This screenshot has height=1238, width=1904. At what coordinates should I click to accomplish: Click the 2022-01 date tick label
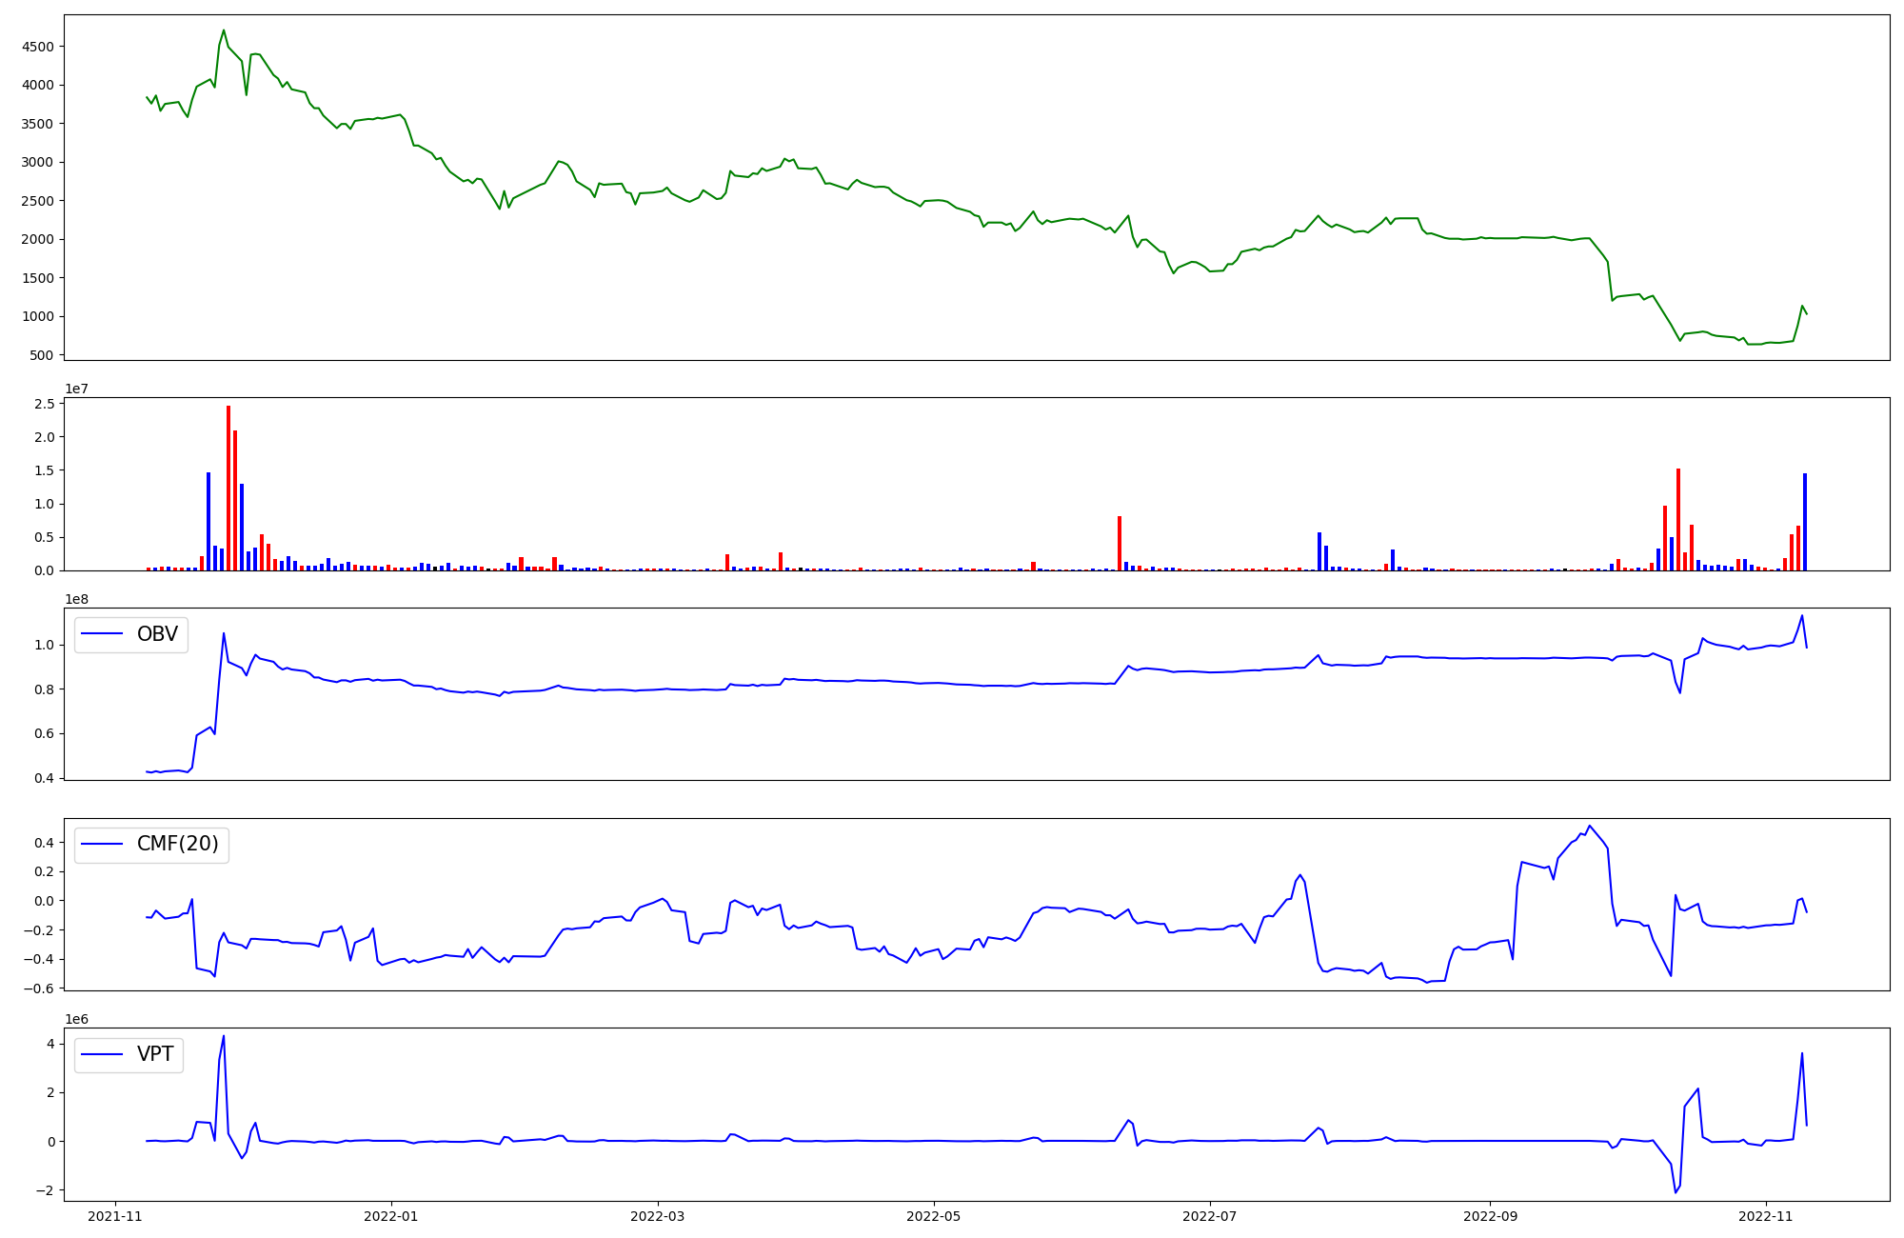391,1216
